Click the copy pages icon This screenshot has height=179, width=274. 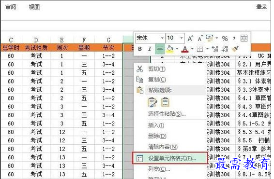tap(139, 80)
